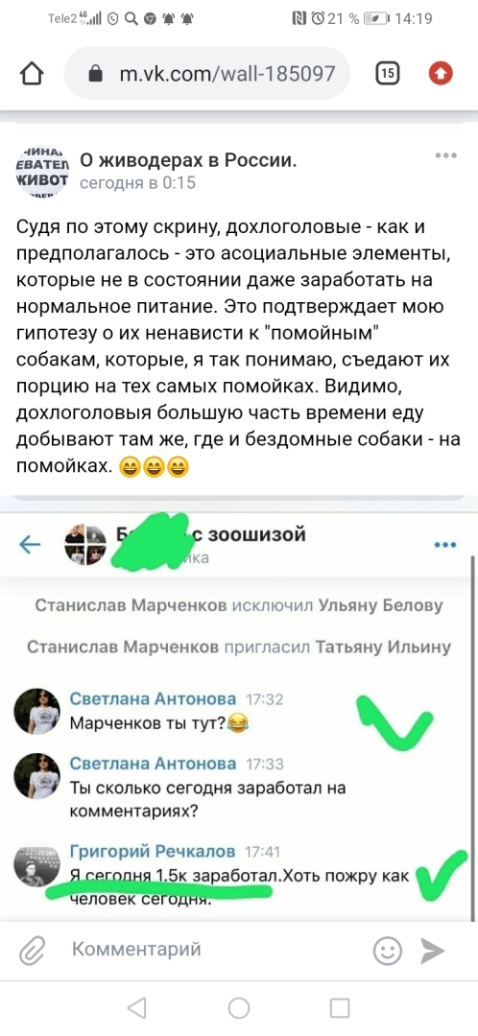Open the community avatar thumbnail
Viewport: 478px width, 1036px height.
41,171
